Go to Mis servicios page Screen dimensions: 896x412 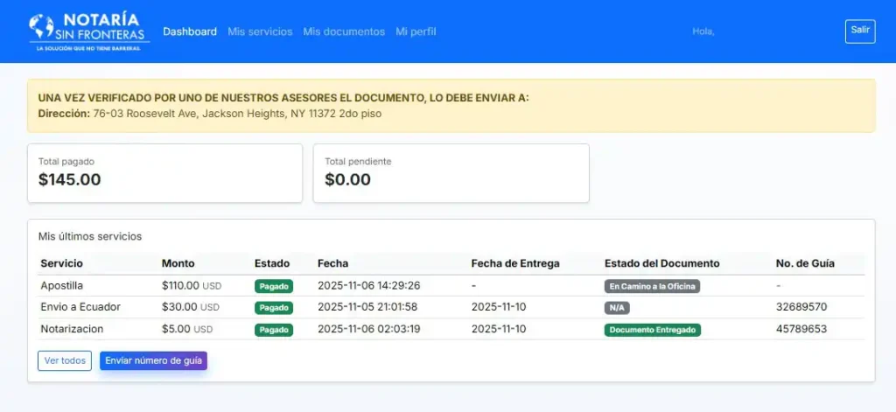(260, 31)
